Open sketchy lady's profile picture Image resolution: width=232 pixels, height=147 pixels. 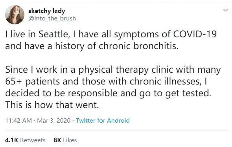pos(15,15)
